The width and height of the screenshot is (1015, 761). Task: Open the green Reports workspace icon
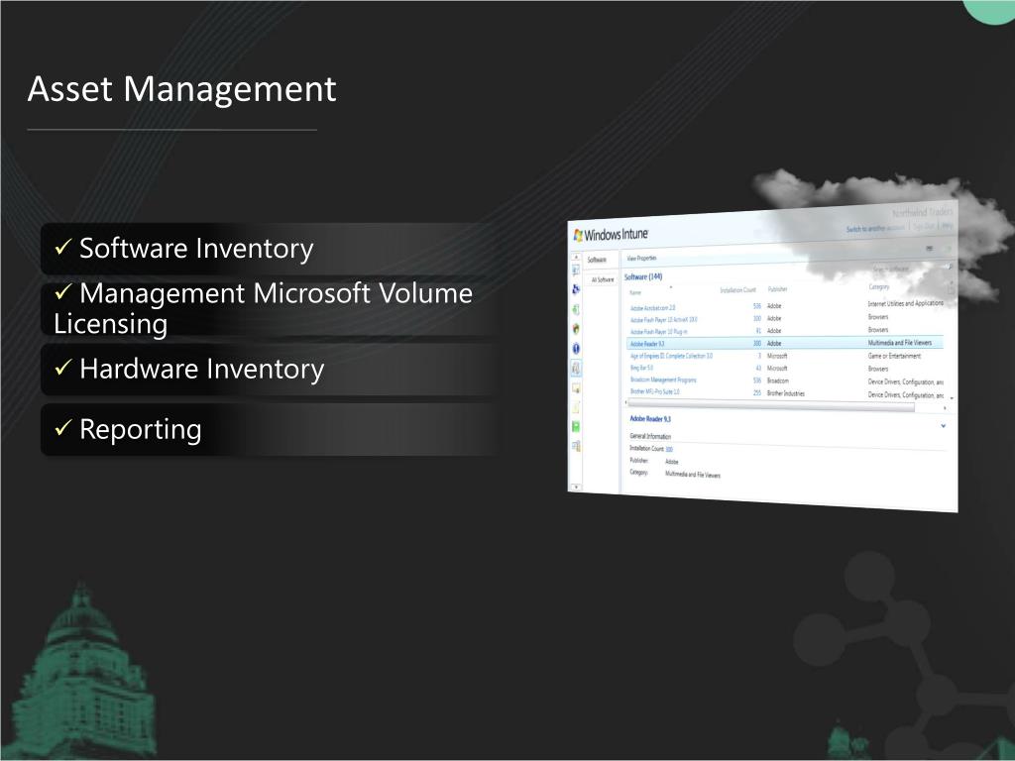tap(576, 426)
